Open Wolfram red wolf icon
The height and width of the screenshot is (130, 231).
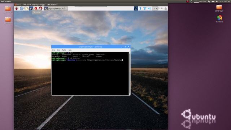pyautogui.click(x=41, y=8)
